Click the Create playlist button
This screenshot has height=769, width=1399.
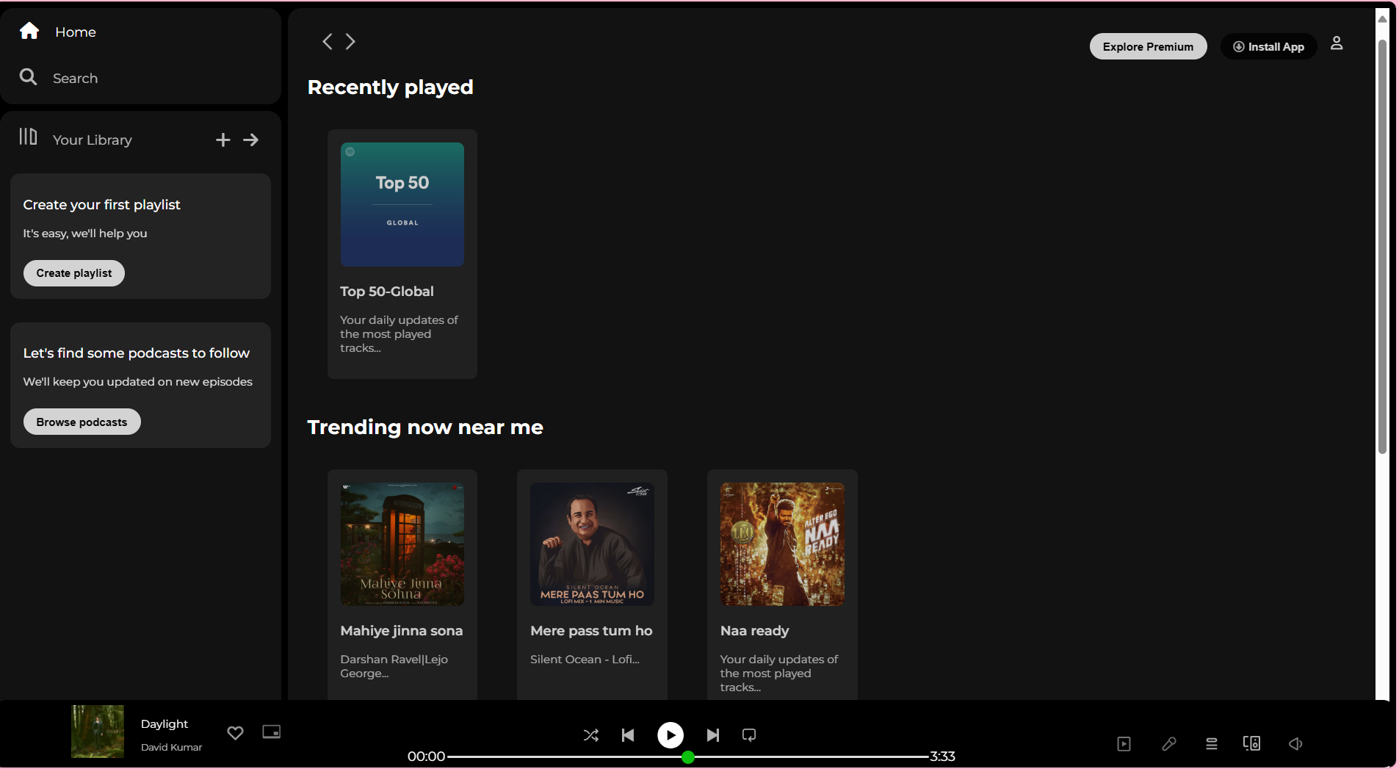point(73,272)
